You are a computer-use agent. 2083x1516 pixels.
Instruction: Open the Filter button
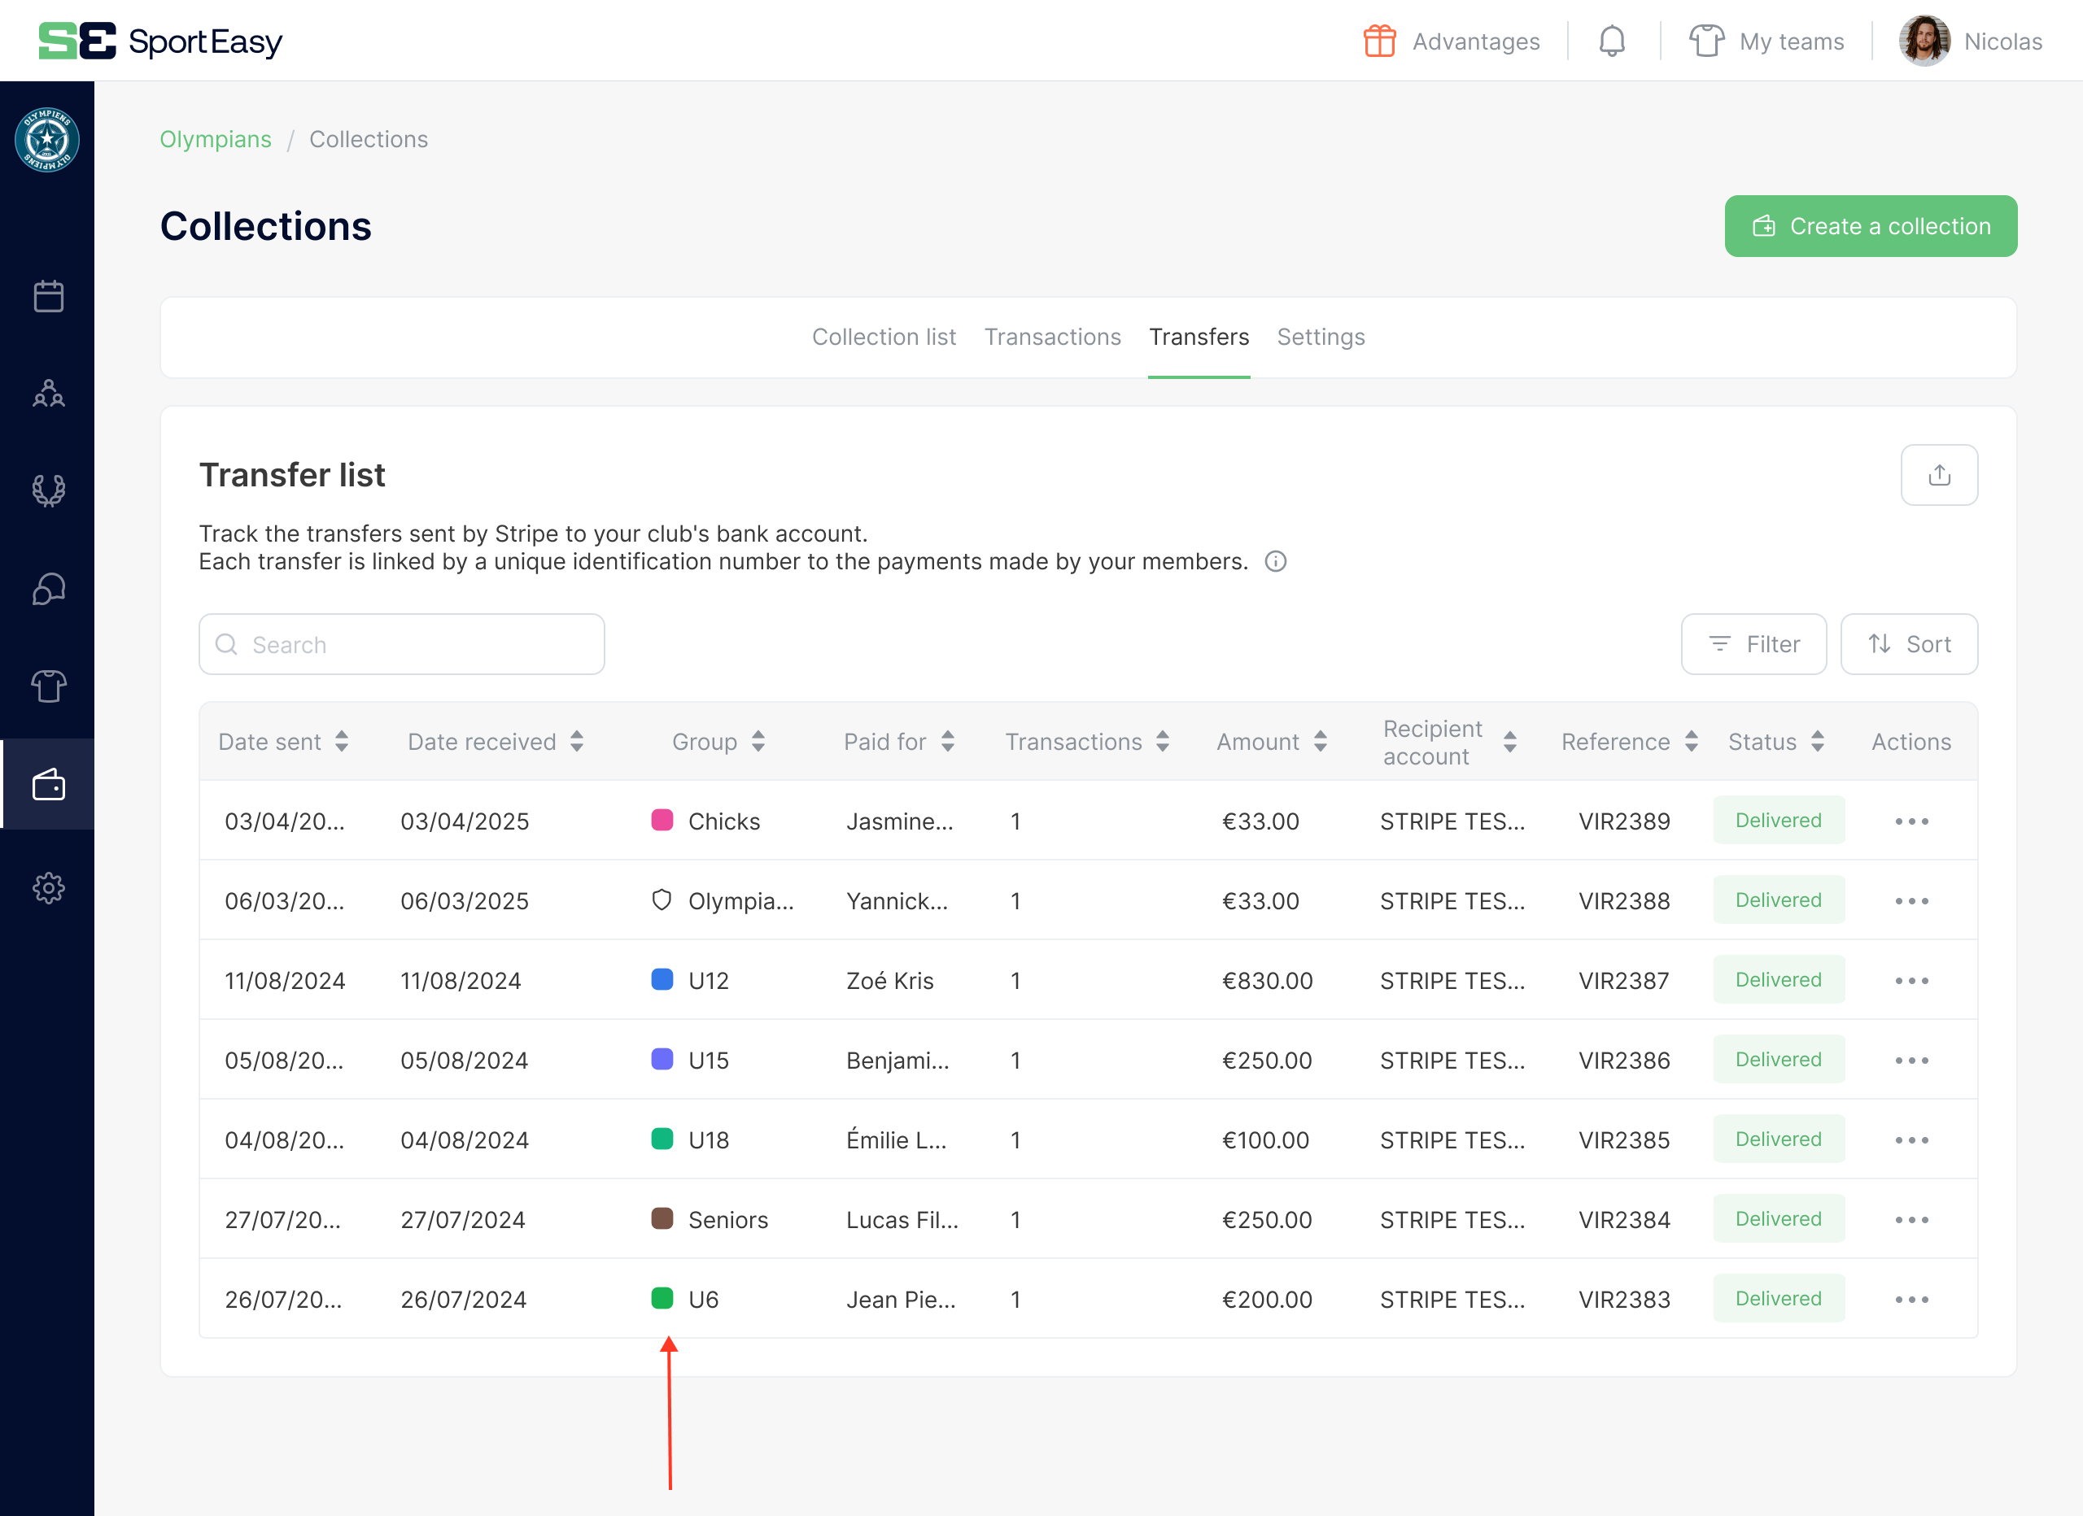[1753, 643]
